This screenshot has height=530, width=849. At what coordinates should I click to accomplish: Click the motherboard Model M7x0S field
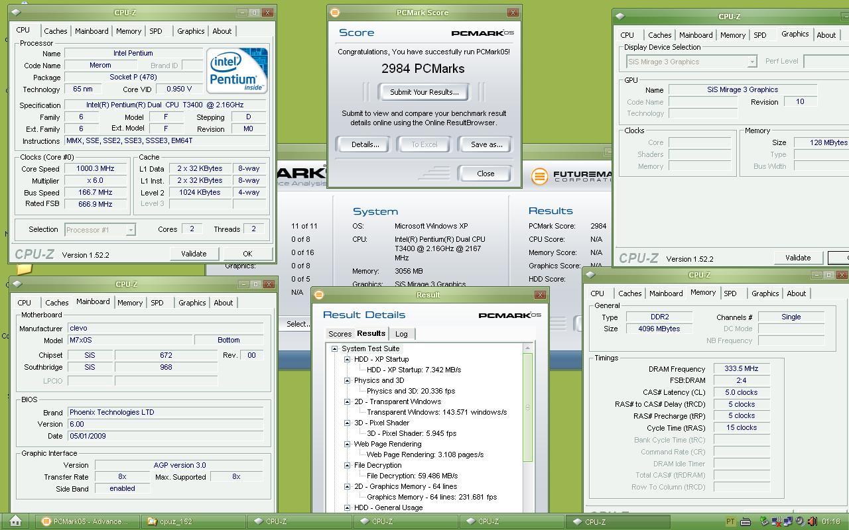[130, 340]
